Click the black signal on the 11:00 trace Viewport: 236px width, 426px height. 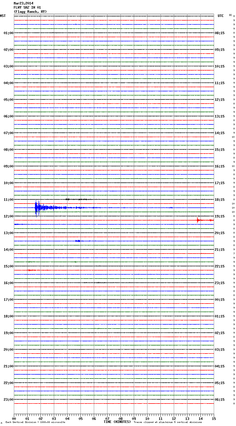click(x=79, y=199)
